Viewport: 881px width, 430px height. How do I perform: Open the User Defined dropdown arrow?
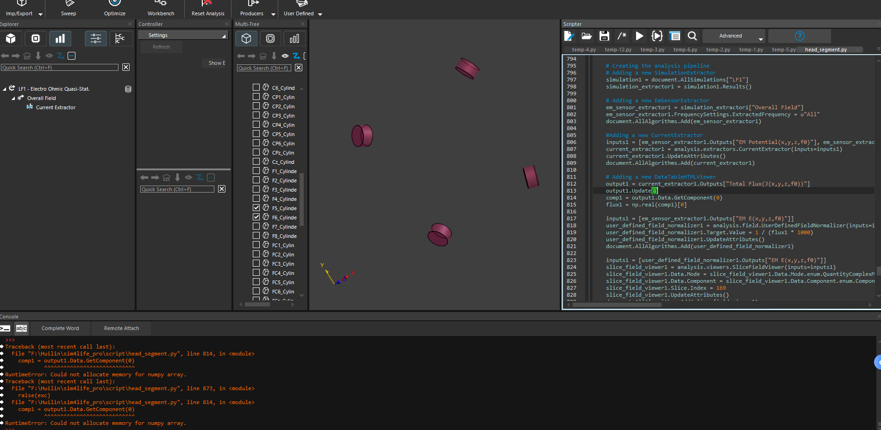(x=320, y=14)
